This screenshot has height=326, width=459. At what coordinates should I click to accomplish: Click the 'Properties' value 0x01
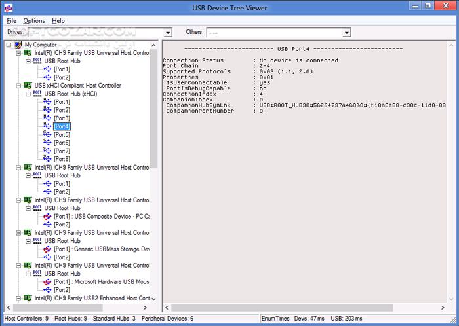[x=266, y=77]
